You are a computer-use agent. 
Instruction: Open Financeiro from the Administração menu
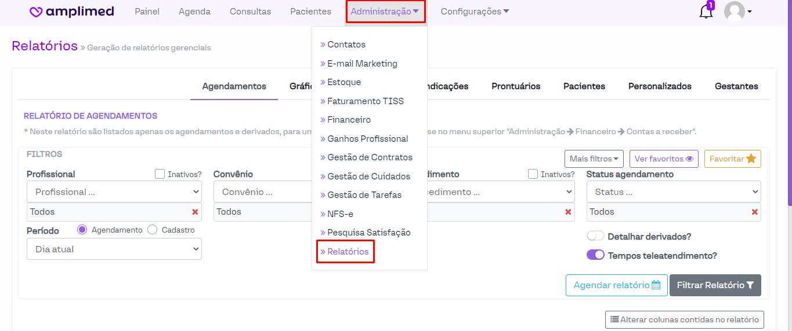point(349,120)
